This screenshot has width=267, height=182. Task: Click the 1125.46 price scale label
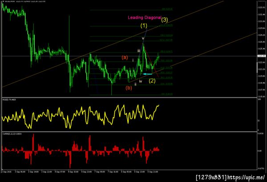pyautogui.click(x=261, y=49)
